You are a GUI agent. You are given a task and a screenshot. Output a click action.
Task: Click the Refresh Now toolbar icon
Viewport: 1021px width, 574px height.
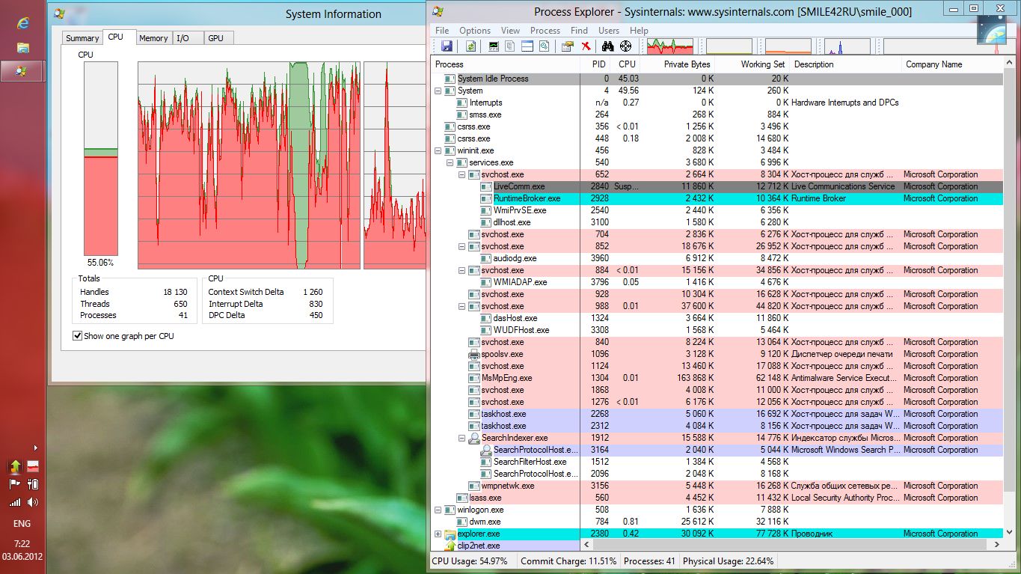[470, 46]
